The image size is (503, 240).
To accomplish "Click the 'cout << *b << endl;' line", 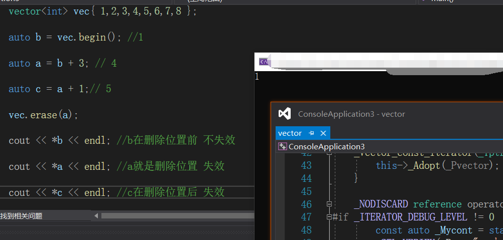I will point(60,140).
